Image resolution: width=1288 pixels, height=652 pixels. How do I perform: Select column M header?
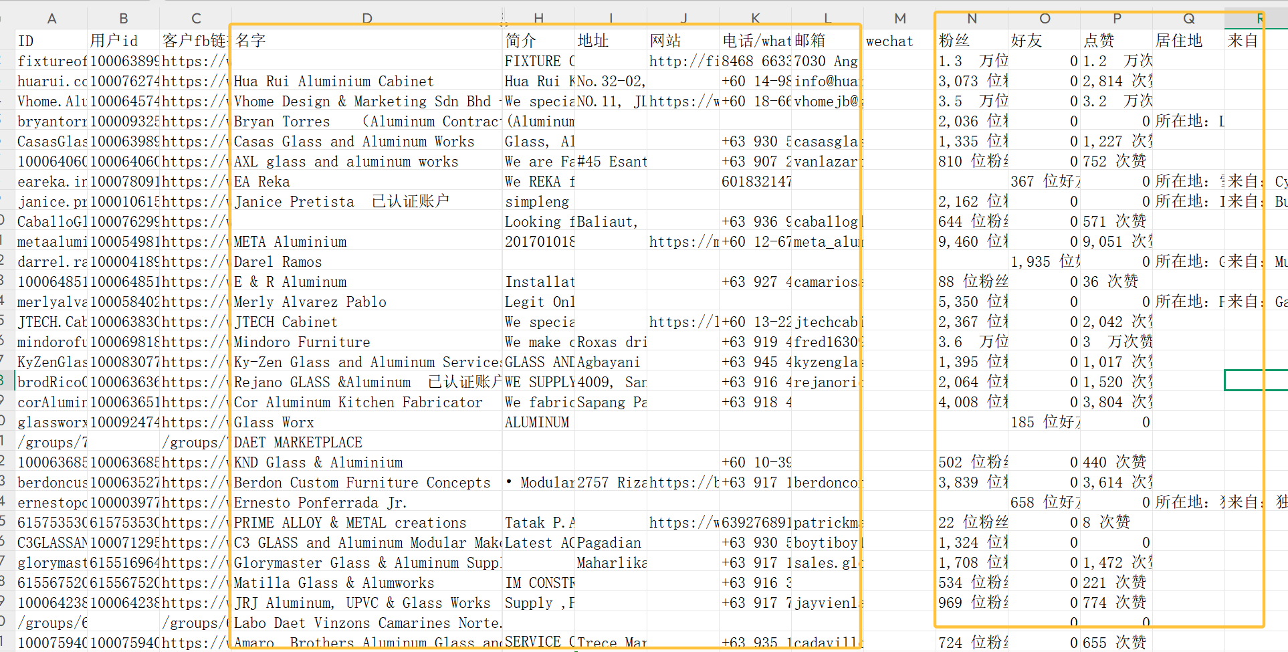900,18
